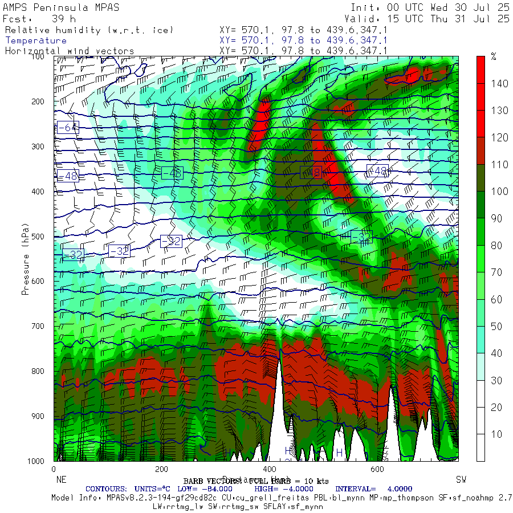513x513 pixels.
Task: Click the "Init: 00 UTC Wed 30 Jul 25" line
Action: [x=430, y=7]
